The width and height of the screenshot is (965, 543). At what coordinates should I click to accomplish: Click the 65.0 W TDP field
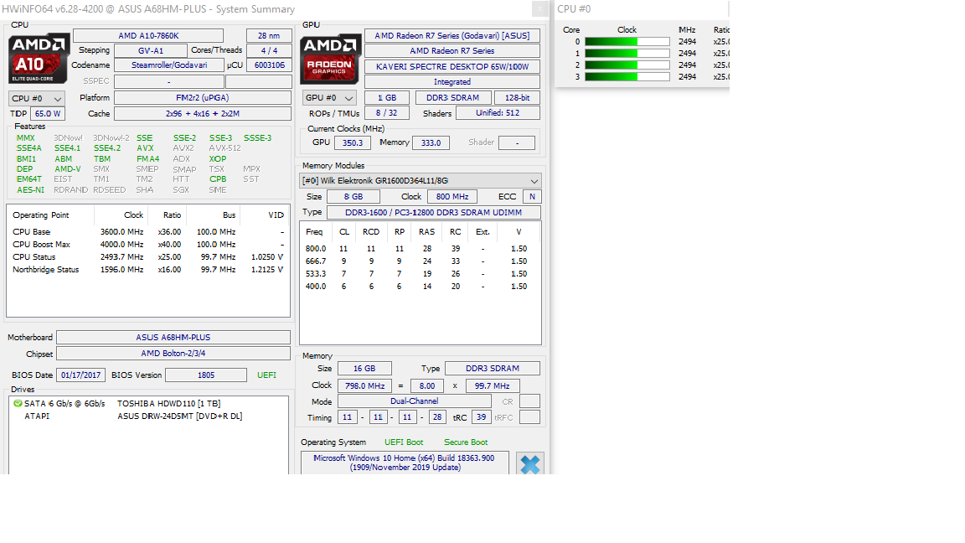[x=48, y=114]
